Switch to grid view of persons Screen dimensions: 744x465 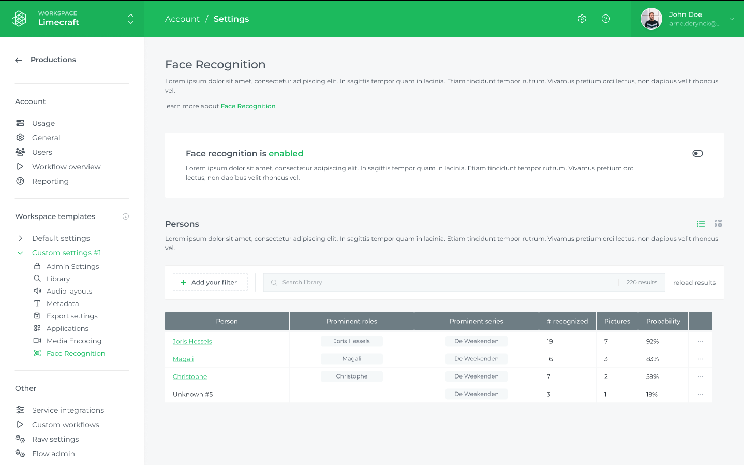719,224
